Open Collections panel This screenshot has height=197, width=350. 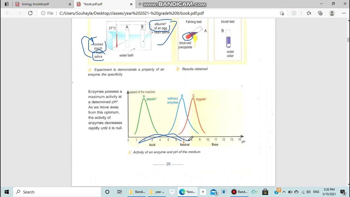coord(320,13)
